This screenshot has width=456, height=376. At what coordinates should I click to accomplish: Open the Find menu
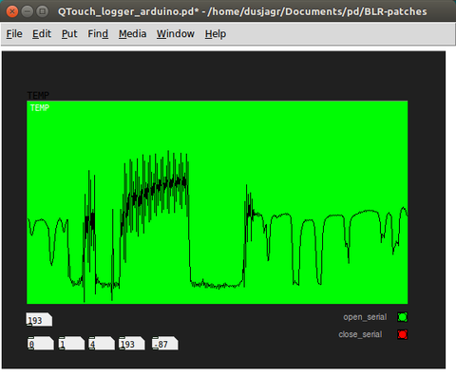pyautogui.click(x=98, y=33)
